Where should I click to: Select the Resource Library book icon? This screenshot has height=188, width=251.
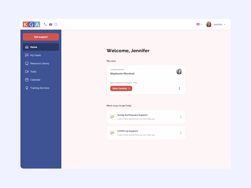coord(27,63)
